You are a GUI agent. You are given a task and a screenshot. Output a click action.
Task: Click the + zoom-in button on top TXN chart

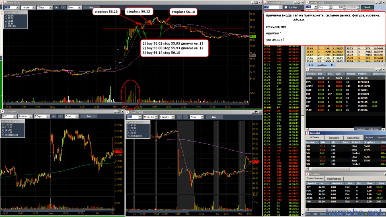pyautogui.click(x=56, y=7)
